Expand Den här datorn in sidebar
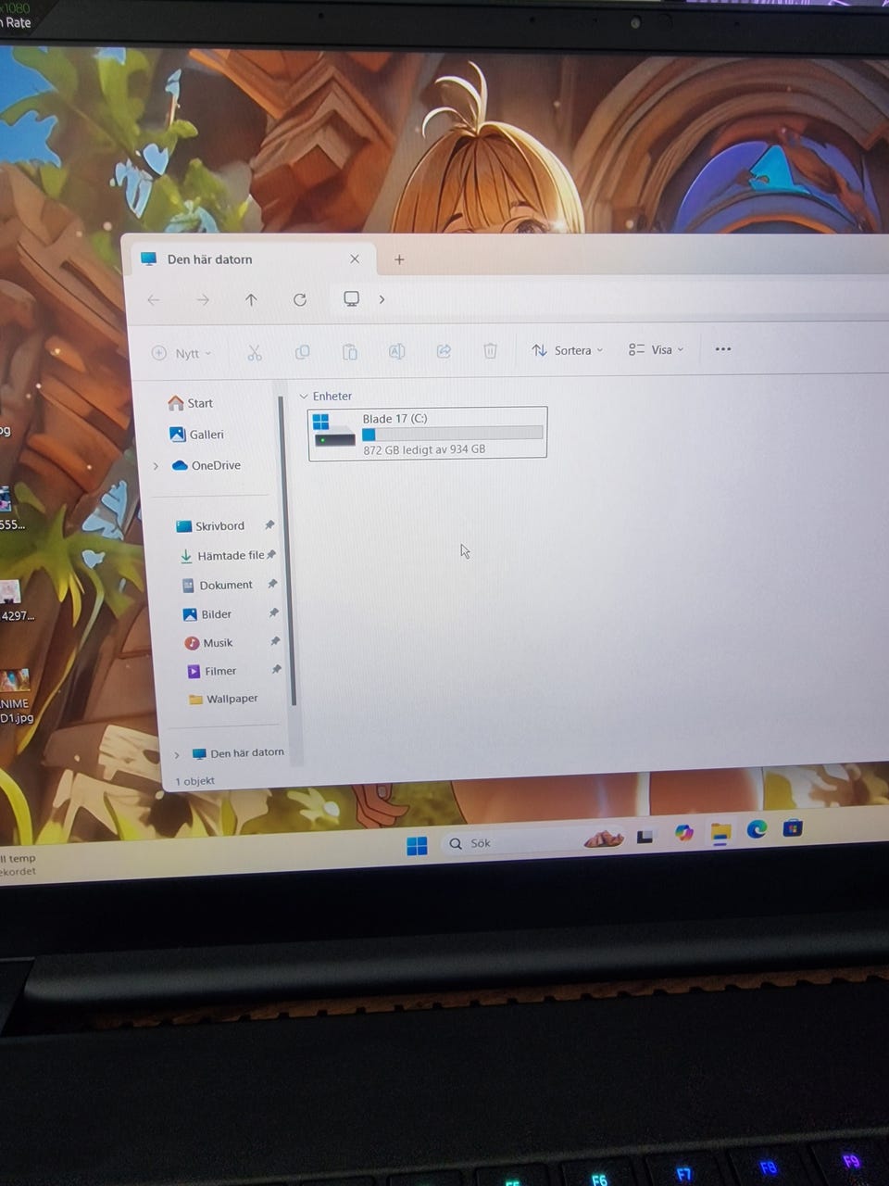 (177, 754)
